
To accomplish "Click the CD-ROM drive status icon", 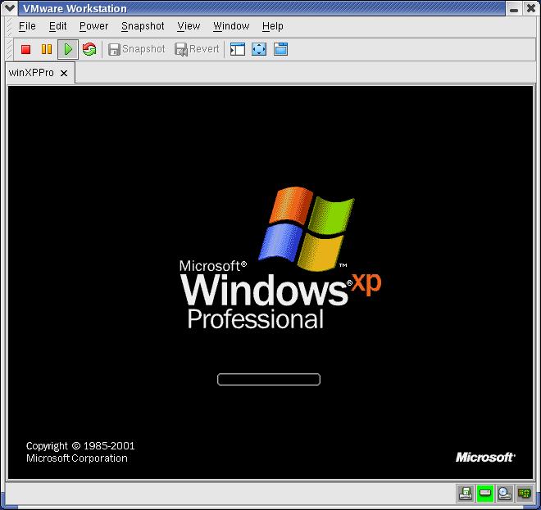I will 504,493.
